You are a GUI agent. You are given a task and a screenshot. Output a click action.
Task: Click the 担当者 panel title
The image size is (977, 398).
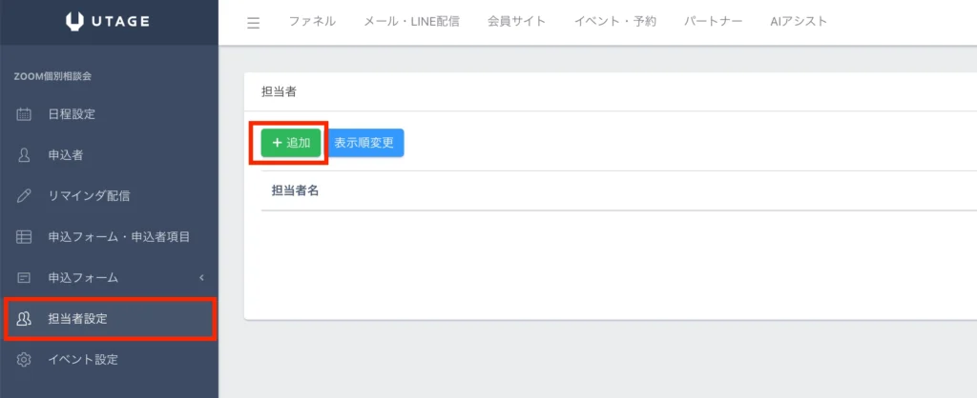point(279,92)
